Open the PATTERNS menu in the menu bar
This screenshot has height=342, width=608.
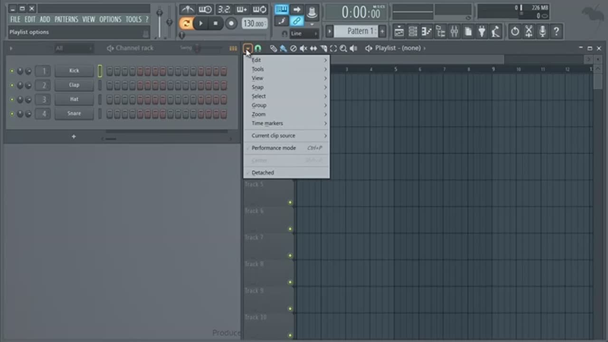[66, 19]
